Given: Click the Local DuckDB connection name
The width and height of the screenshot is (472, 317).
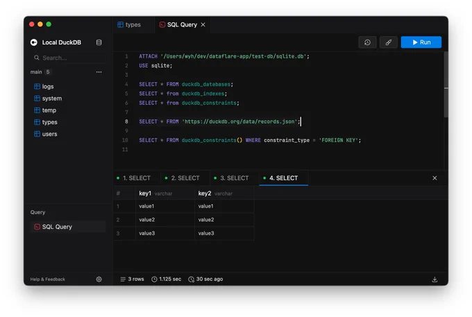Looking at the screenshot, I should click(x=61, y=42).
